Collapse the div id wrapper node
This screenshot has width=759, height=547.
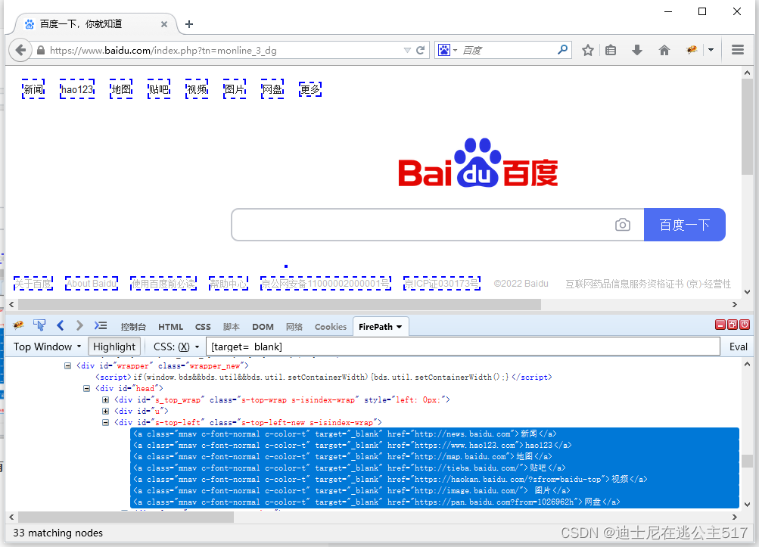click(68, 366)
